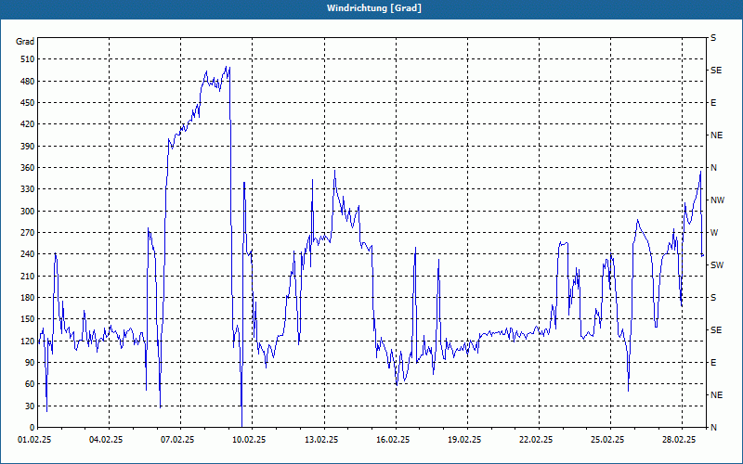Select the 120 y-axis value
Screen dimensions: 743x464
coord(28,341)
